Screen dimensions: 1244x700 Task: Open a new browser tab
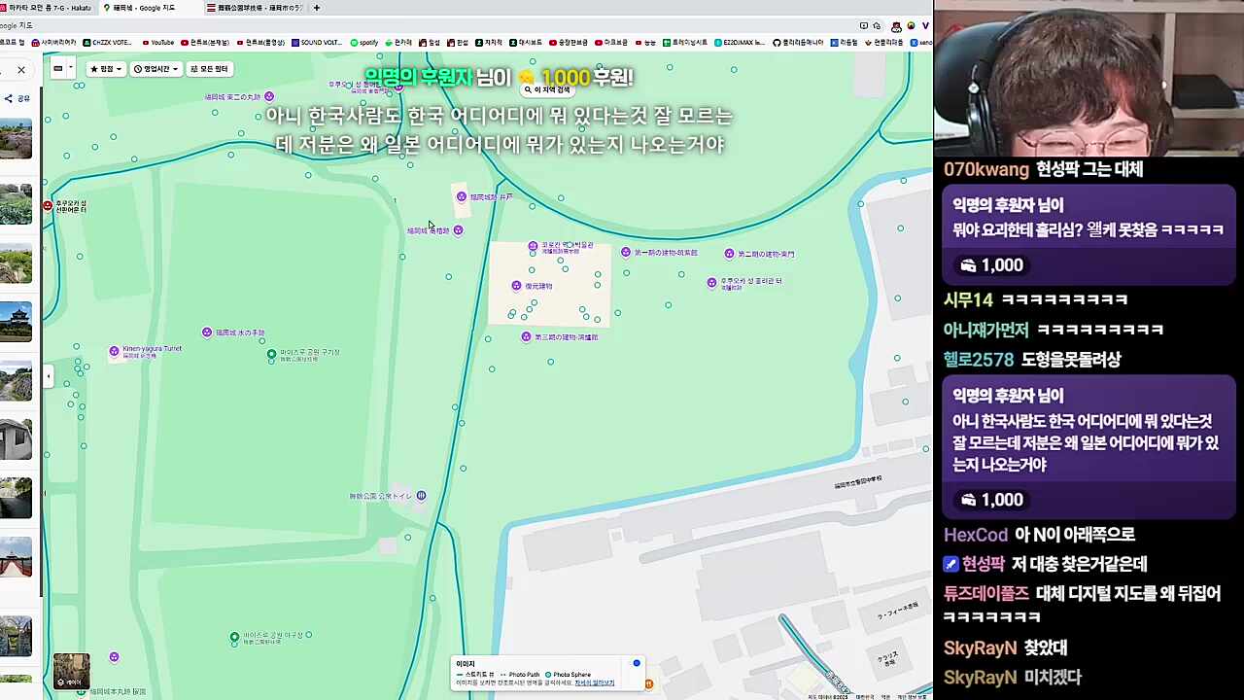click(317, 8)
